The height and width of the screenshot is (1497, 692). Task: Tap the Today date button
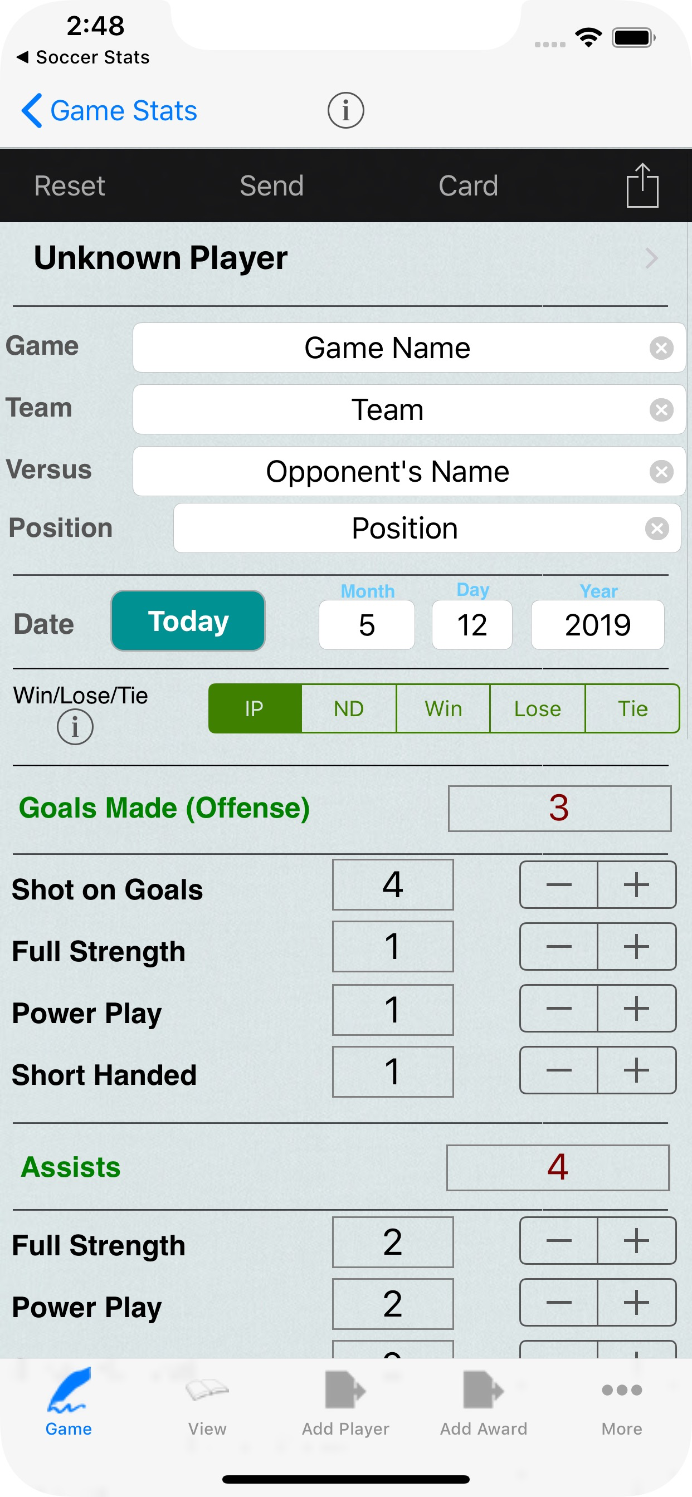point(187,620)
